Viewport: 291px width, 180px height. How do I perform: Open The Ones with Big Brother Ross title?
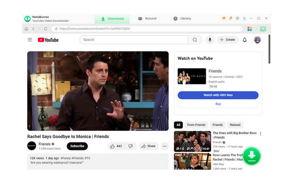[x=235, y=135]
